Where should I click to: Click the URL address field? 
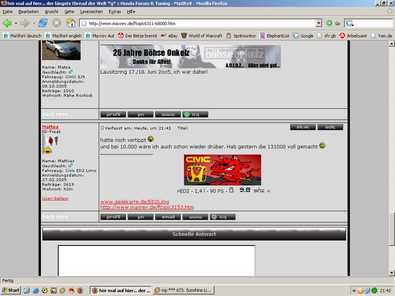click(x=198, y=24)
